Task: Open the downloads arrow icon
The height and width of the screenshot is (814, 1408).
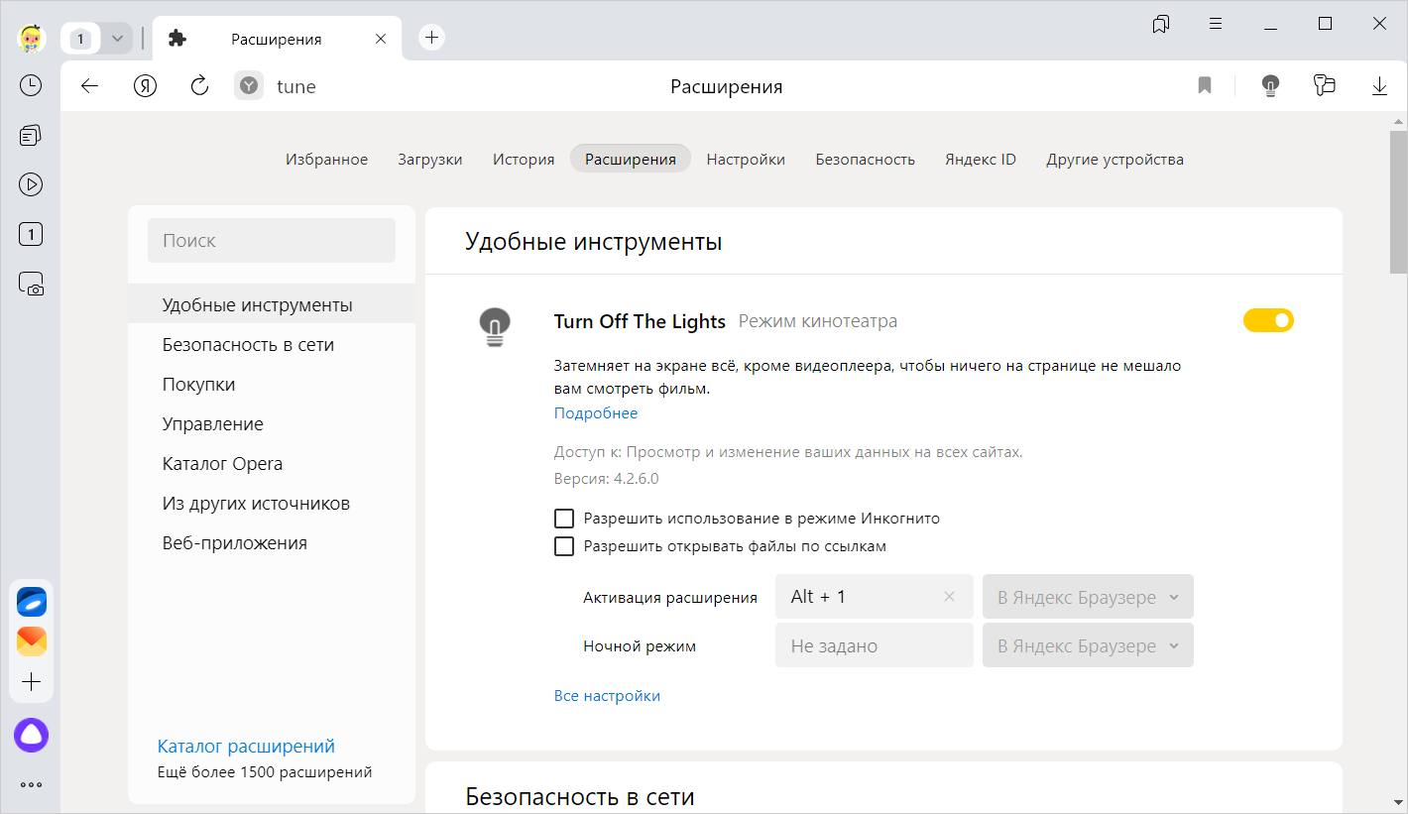Action: point(1379,86)
